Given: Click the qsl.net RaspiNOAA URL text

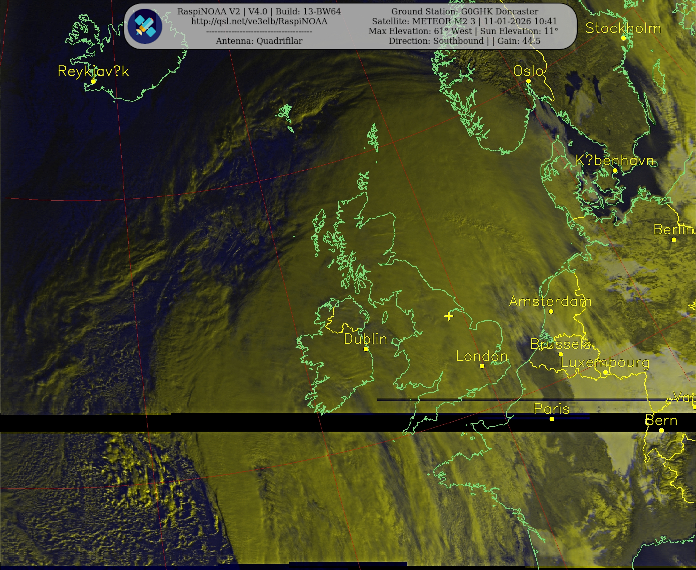Looking at the screenshot, I should (x=259, y=21).
